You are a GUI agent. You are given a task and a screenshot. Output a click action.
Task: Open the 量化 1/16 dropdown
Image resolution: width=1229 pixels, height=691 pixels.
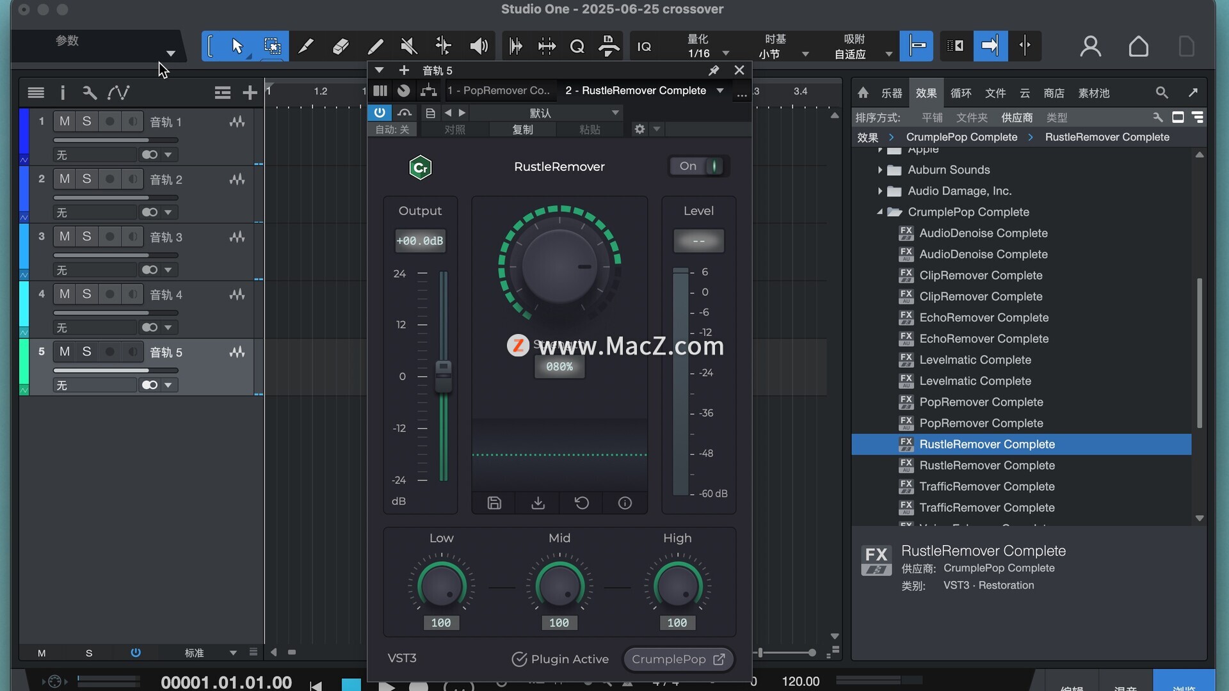726,54
